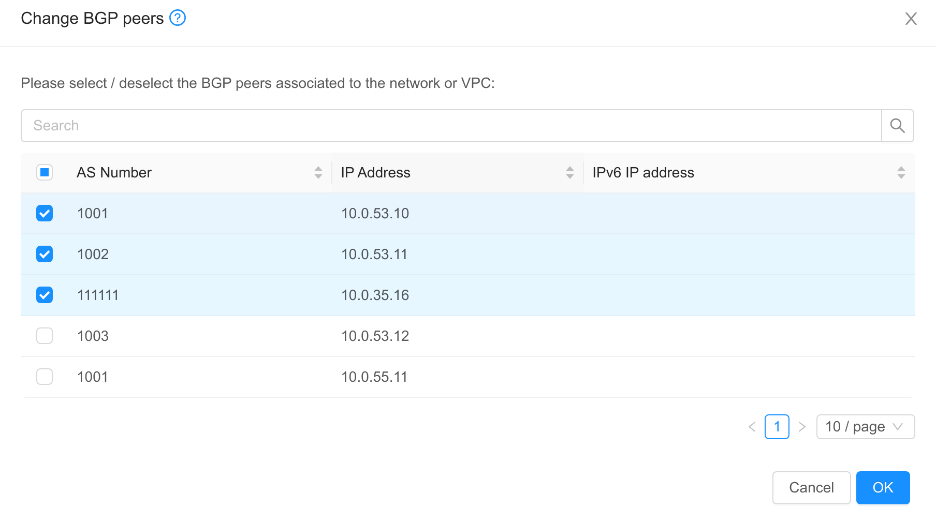Screen dimensions: 936x524
Task: Open the Change BGP peers help icon
Action: (x=178, y=18)
